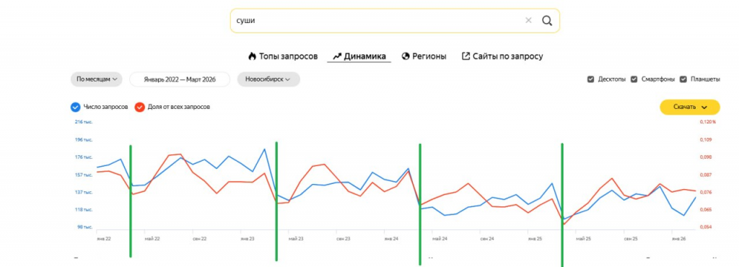Image resolution: width=739 pixels, height=267 pixels.
Task: Click the янв 23 timeline label
Action: pyautogui.click(x=248, y=239)
